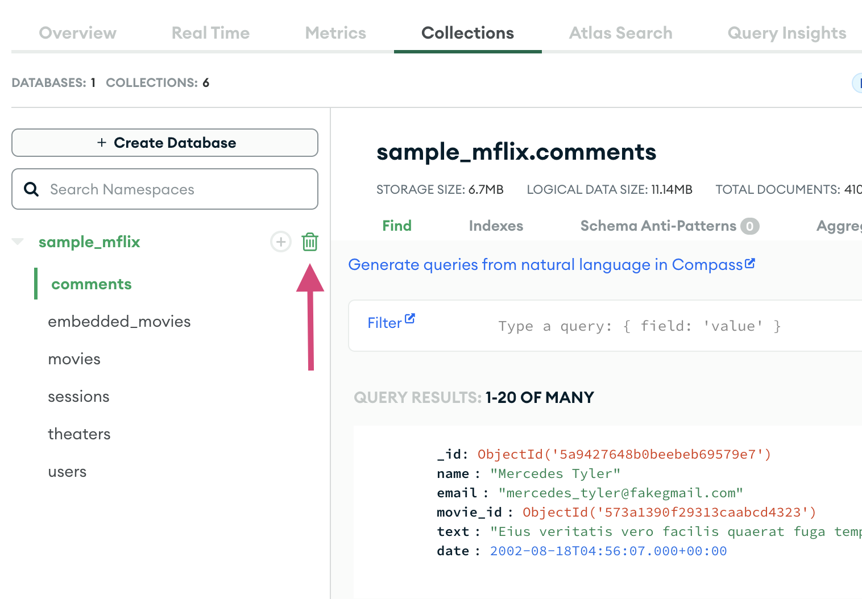
Task: Open the Overview tab
Action: point(78,33)
